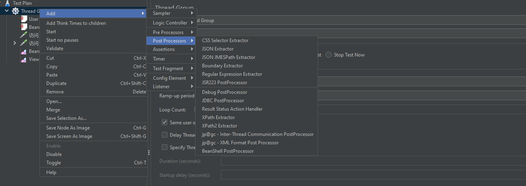Image resolution: width=526 pixels, height=186 pixels.
Task: Toggle the Same user checkbox
Action: [x=165, y=122]
